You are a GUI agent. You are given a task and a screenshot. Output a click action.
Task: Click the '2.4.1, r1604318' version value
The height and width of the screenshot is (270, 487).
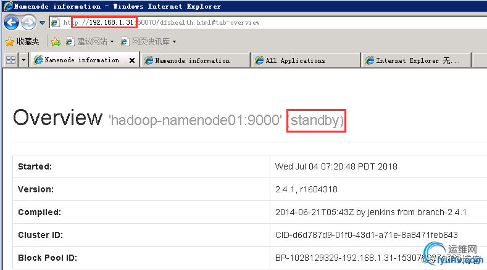tap(306, 189)
